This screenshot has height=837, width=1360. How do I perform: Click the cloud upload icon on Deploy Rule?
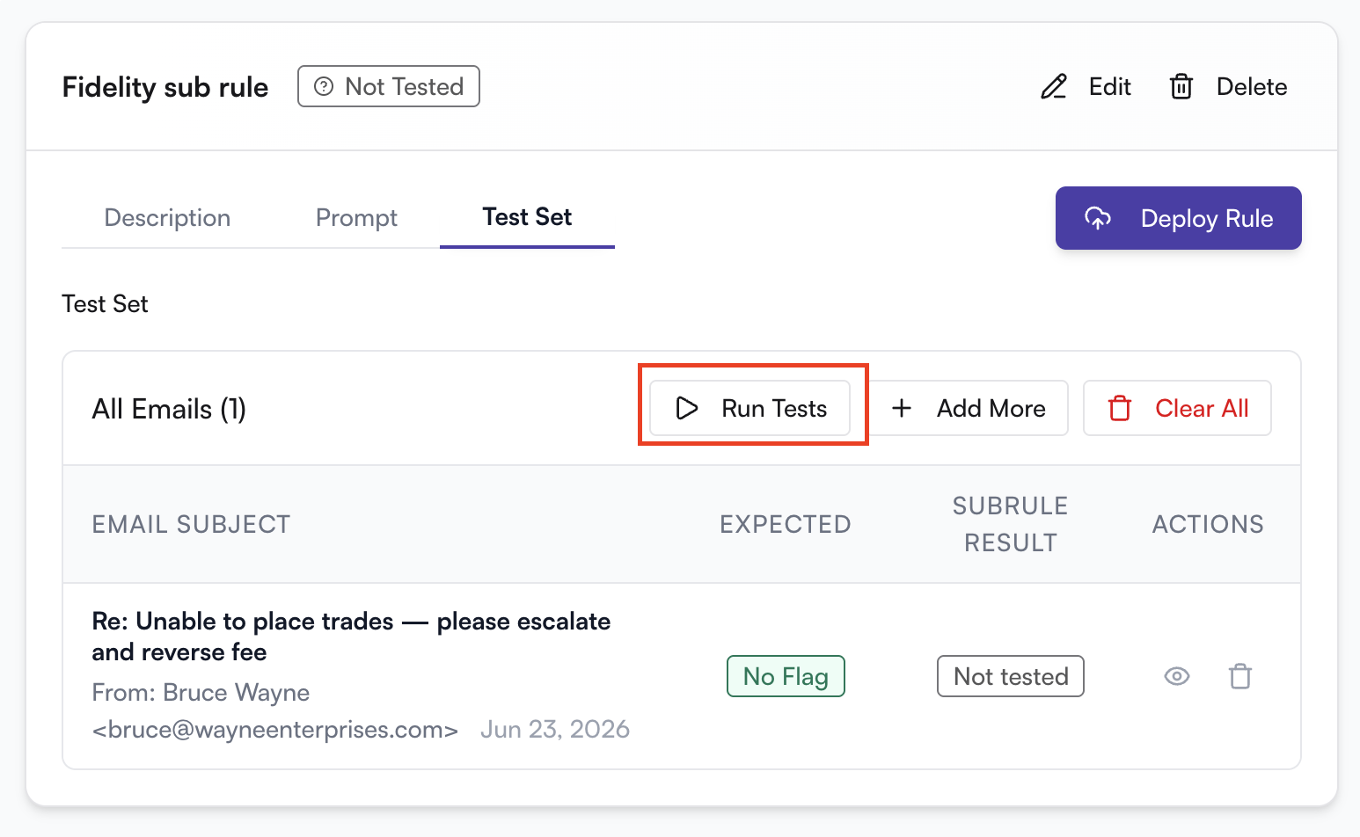coord(1098,218)
